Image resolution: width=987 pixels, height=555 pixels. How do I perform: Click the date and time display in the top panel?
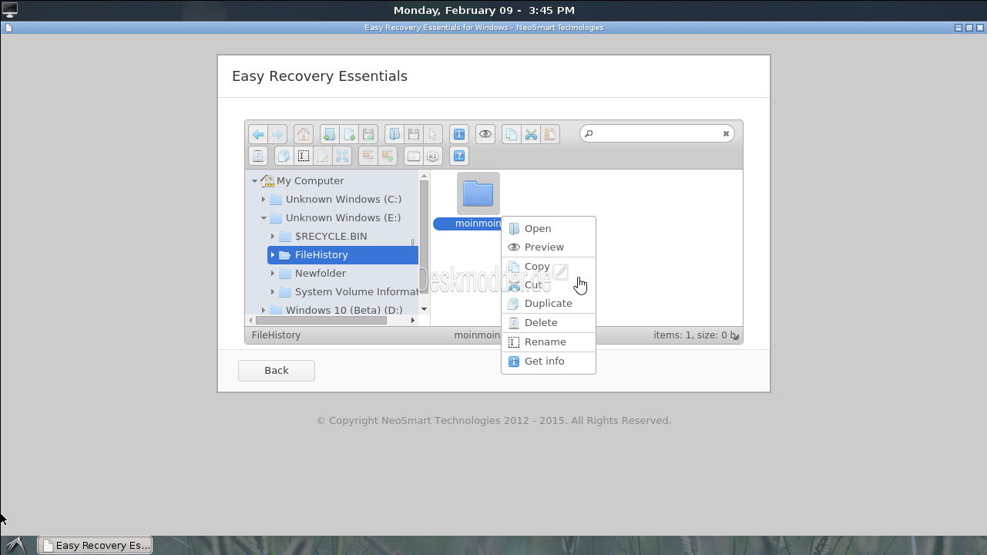[x=484, y=10]
